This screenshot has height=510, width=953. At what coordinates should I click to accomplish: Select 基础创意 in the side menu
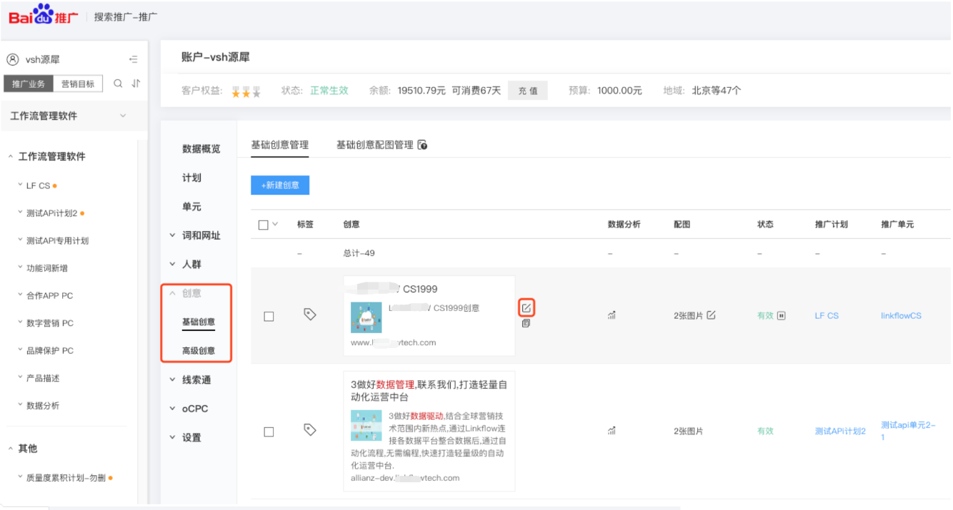tap(199, 322)
